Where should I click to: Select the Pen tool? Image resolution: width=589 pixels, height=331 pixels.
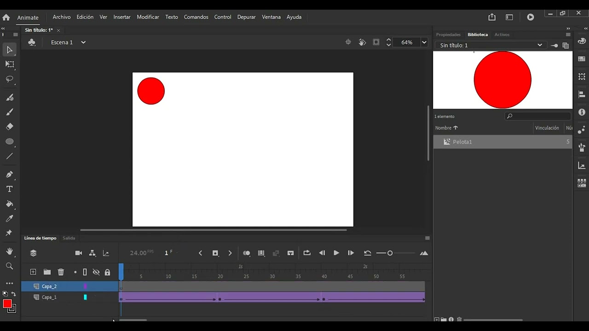coord(10,174)
